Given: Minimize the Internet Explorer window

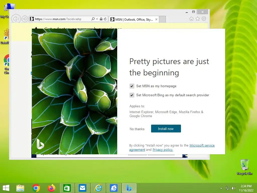Looking at the screenshot, I should pos(187,12).
